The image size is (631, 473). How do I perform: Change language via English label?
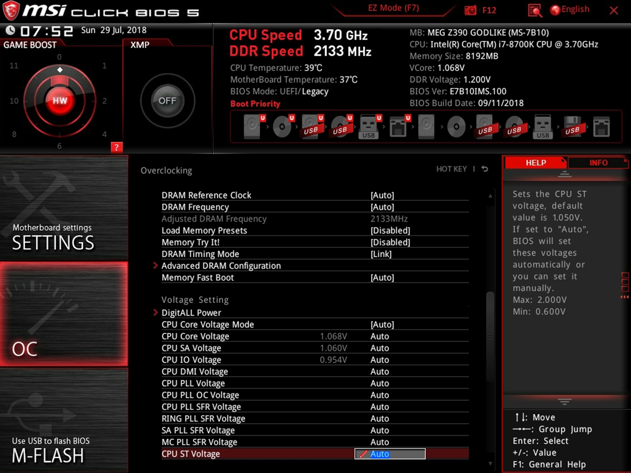[575, 9]
